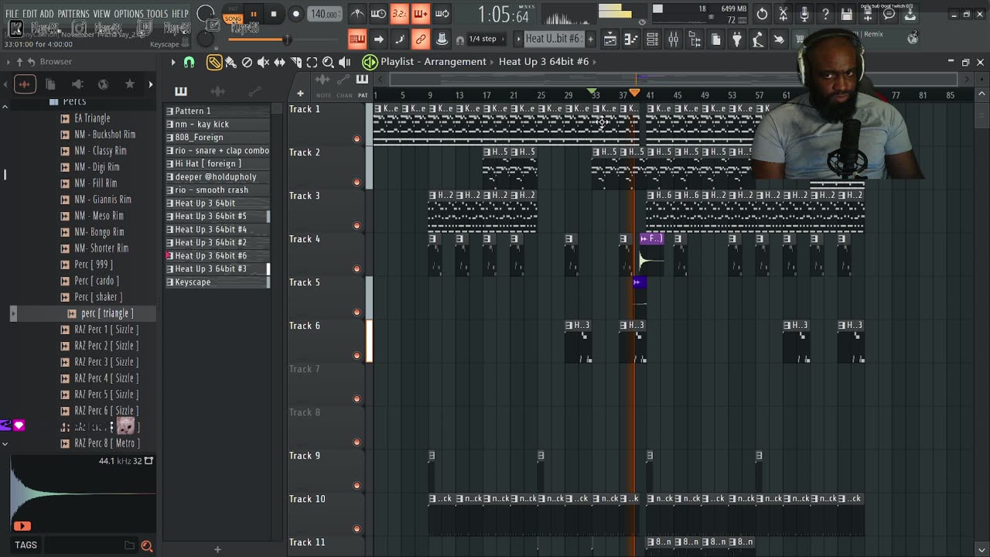Image resolution: width=990 pixels, height=557 pixels.
Task: Open the TOOLS menu
Action: coord(157,14)
